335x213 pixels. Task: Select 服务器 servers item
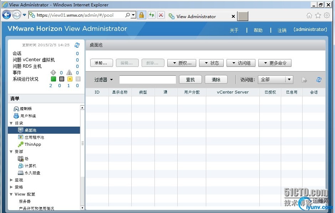pyautogui.click(x=25, y=201)
